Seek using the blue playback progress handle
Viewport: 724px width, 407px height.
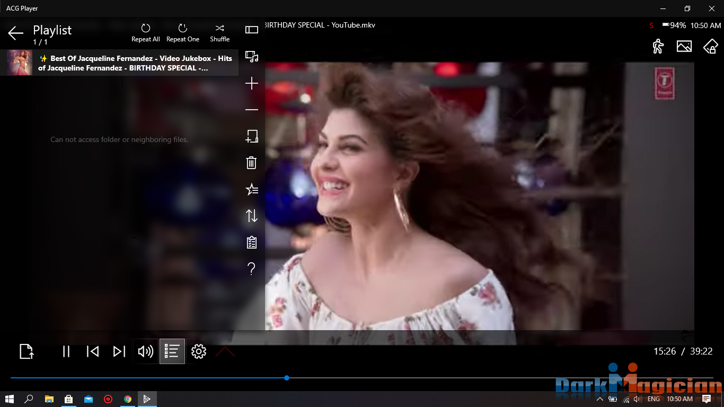pos(287,378)
